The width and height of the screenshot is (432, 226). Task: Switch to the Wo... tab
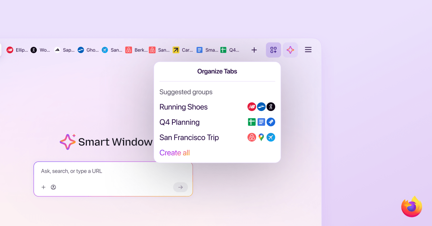pos(40,50)
